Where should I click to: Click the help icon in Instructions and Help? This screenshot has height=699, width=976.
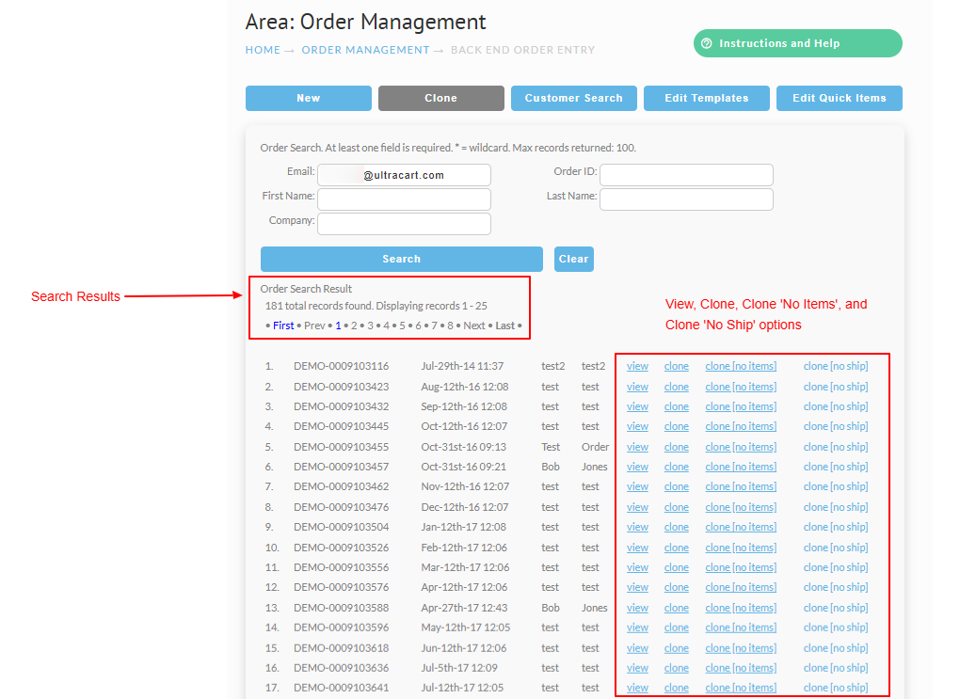tap(707, 43)
